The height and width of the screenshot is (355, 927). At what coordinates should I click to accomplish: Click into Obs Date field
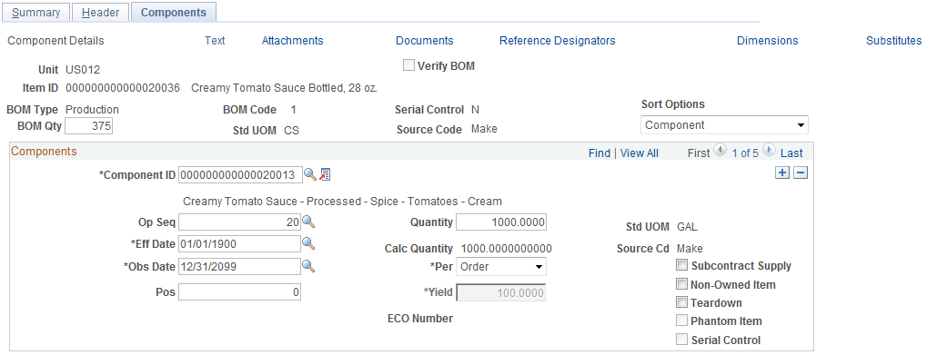(x=239, y=267)
